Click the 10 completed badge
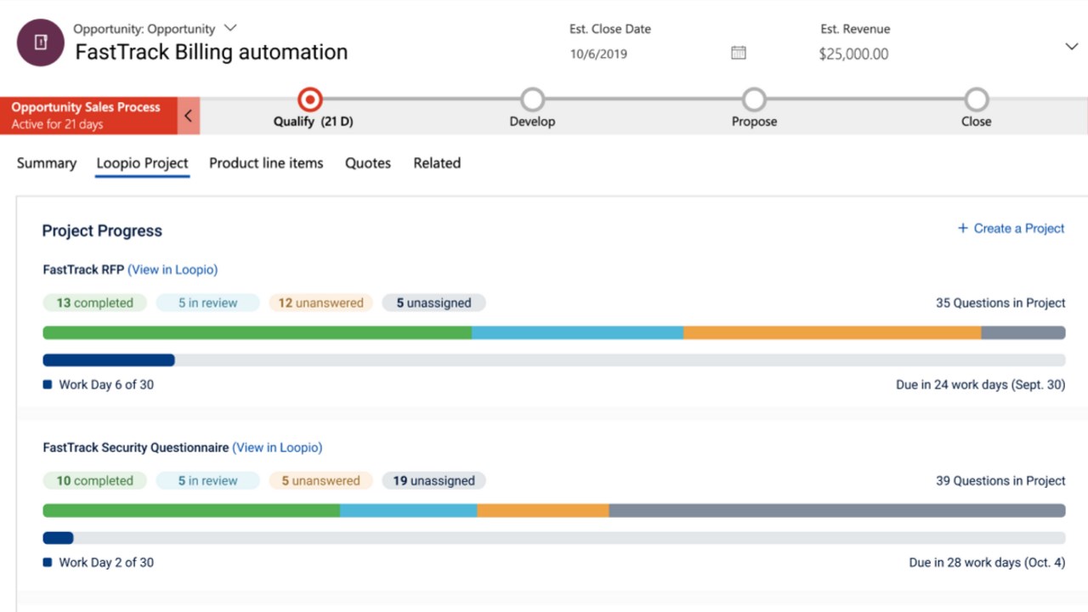 point(94,480)
